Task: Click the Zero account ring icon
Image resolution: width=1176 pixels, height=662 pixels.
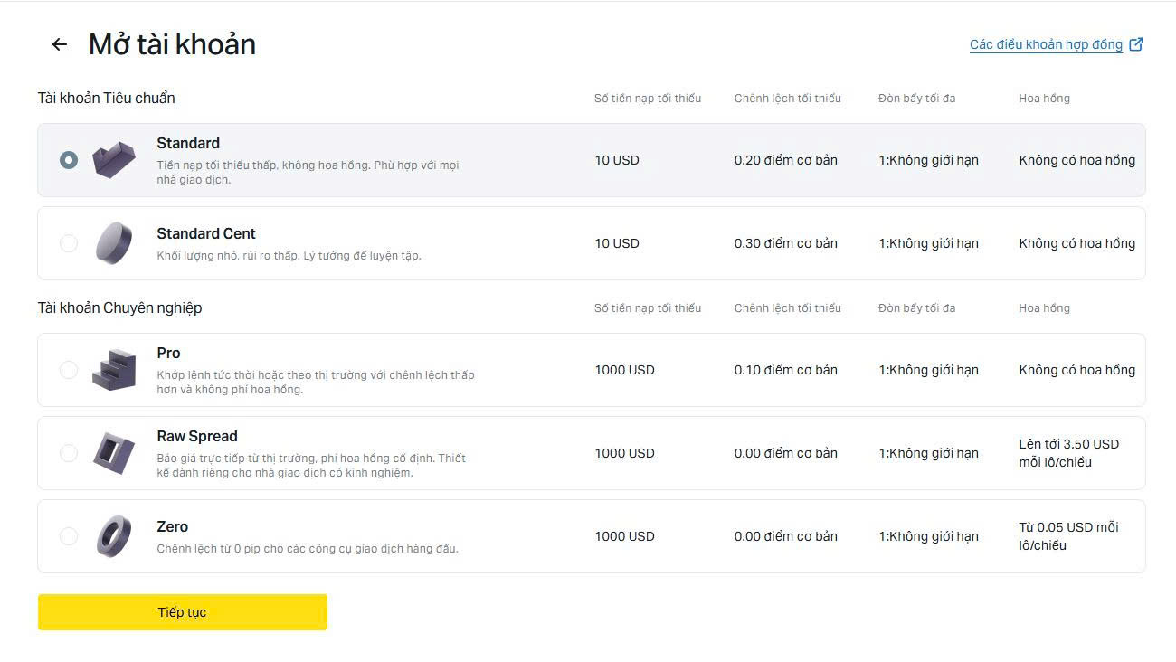Action: click(x=114, y=536)
